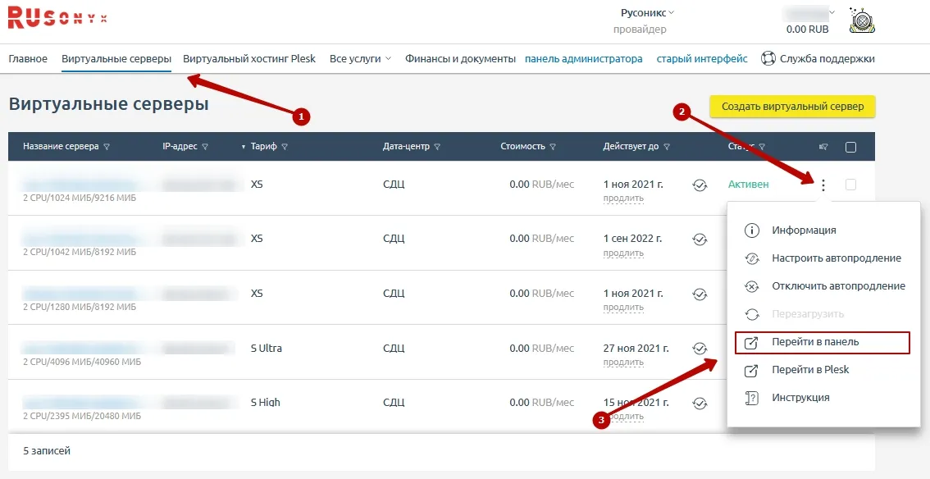Click продлить under 1 ноя 2021 first row
The width and height of the screenshot is (930, 479).
pos(623,198)
